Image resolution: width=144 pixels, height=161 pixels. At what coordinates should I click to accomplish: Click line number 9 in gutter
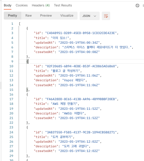click(x=12, y=61)
